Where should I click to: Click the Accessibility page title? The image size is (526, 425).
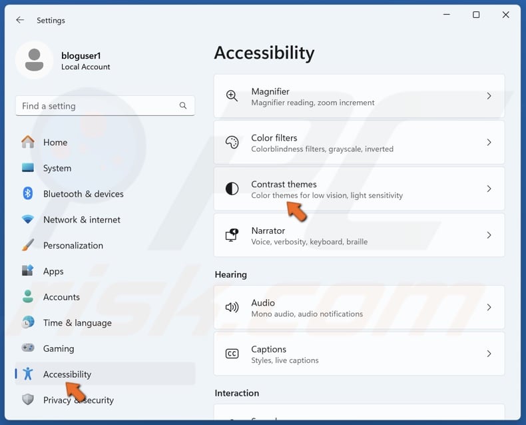(x=264, y=53)
